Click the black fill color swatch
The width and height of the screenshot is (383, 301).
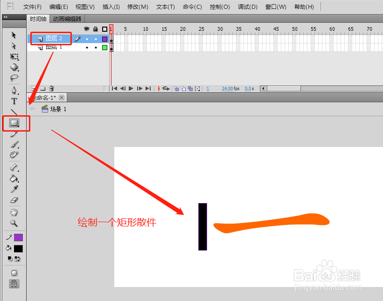pyautogui.click(x=19, y=248)
